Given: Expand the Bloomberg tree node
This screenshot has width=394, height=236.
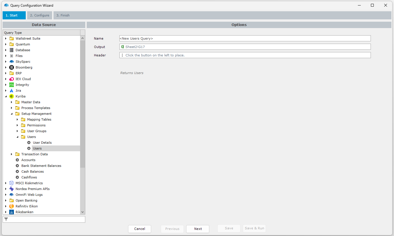Looking at the screenshot, I should click(6, 67).
